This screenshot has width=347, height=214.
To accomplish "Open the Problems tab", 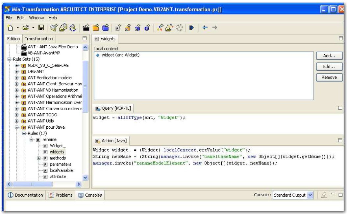I will (x=61, y=195).
